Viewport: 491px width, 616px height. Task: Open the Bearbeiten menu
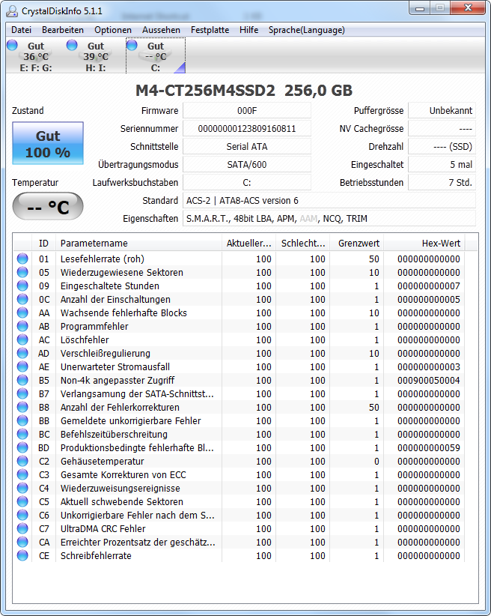tap(63, 30)
